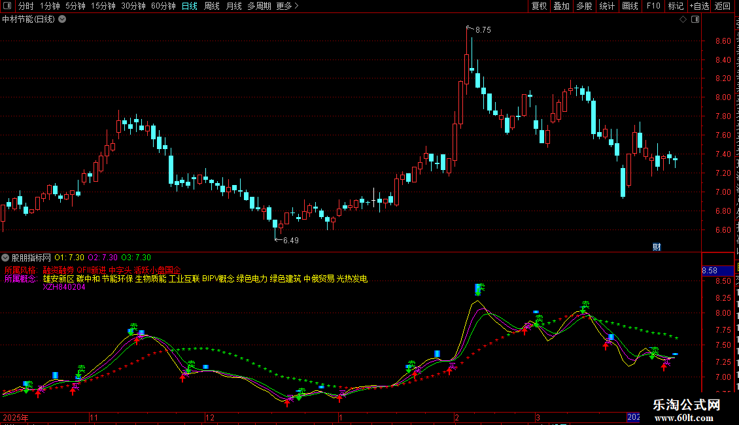Open the 中材节能(日线) dropdown arrow
This screenshot has height=425, width=739.
pyautogui.click(x=62, y=20)
